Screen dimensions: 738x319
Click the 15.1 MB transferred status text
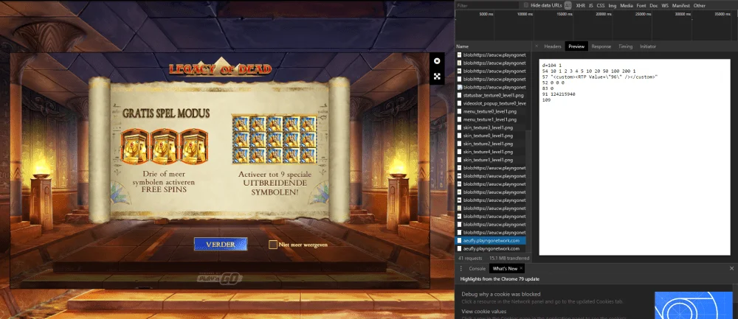(x=509, y=259)
